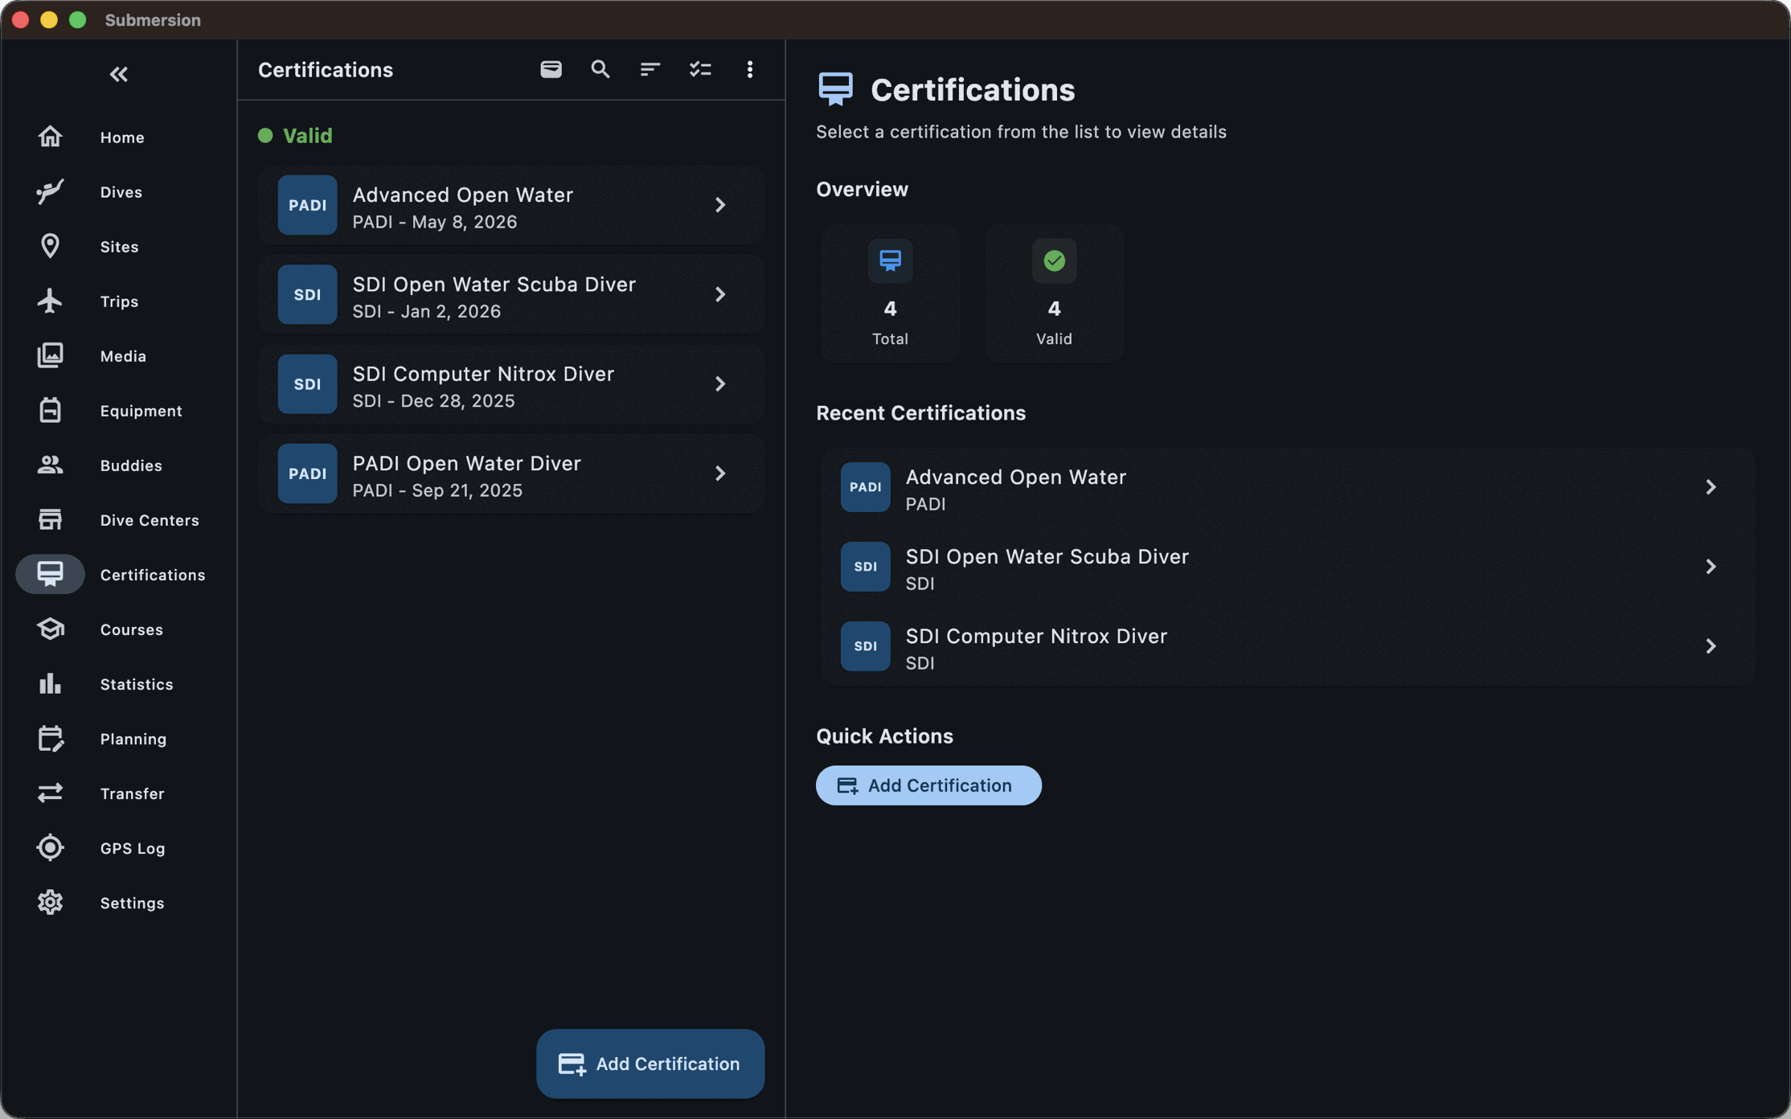The height and width of the screenshot is (1119, 1791).
Task: Open recent SDI Open Water Scuba Diver chevron
Action: [1711, 567]
